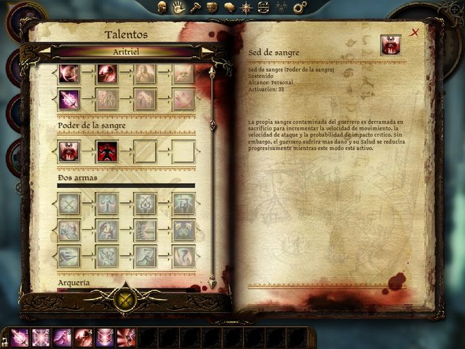The width and height of the screenshot is (465, 349).
Task: Select the purple sword talent icon
Action: (x=69, y=99)
